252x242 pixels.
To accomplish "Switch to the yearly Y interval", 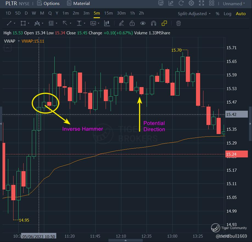I will pyautogui.click(x=57, y=13).
